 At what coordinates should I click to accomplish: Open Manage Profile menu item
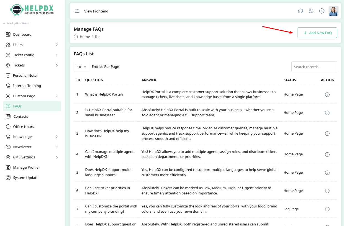coord(32,168)
